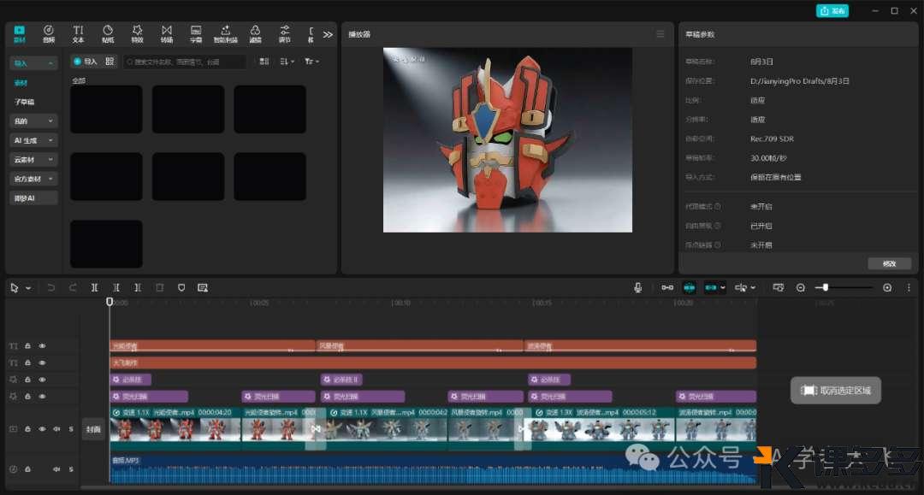Click the split clip tool in timeline toolbar
Viewport: 924px width, 495px height.
tap(94, 288)
